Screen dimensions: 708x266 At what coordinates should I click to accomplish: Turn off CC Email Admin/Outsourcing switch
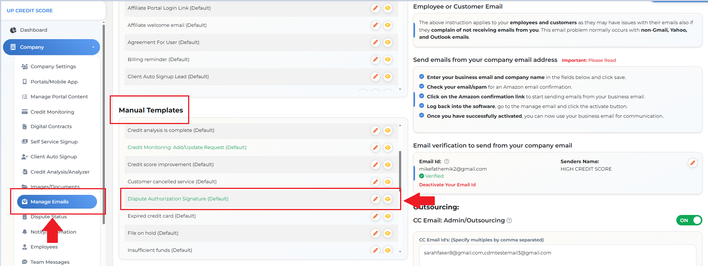tap(689, 220)
